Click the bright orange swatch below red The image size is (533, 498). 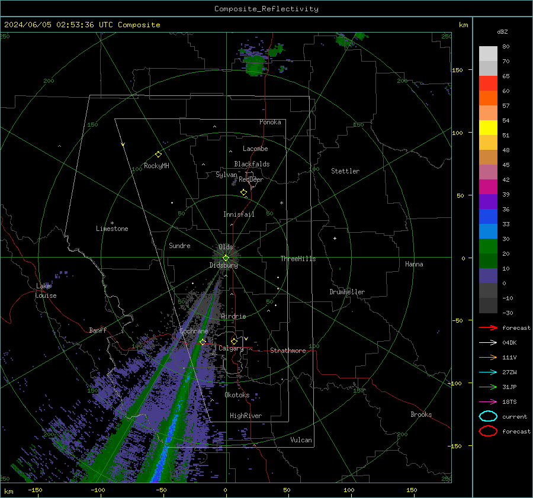[x=488, y=98]
